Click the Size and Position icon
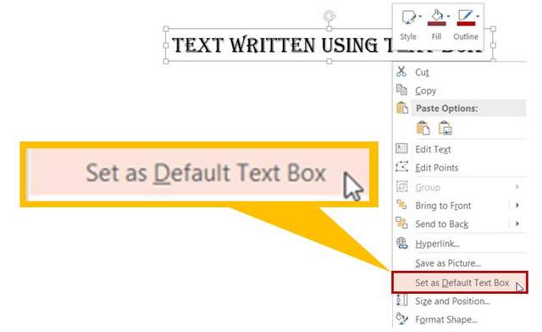Viewport: 542px width, 332px height. tap(401, 300)
